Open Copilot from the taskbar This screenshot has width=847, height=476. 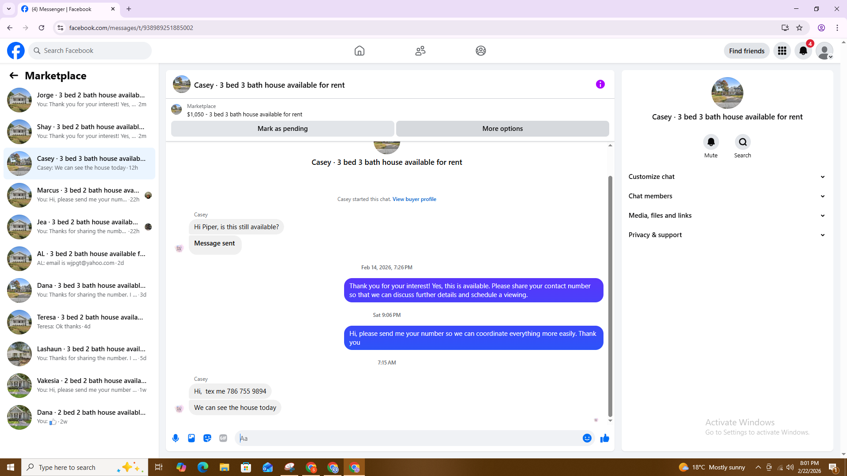[181, 467]
